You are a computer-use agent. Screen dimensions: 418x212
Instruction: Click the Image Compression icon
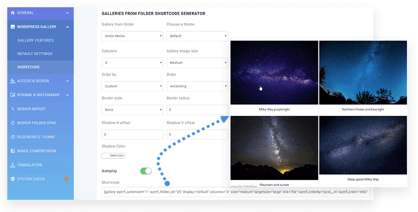click(x=13, y=151)
